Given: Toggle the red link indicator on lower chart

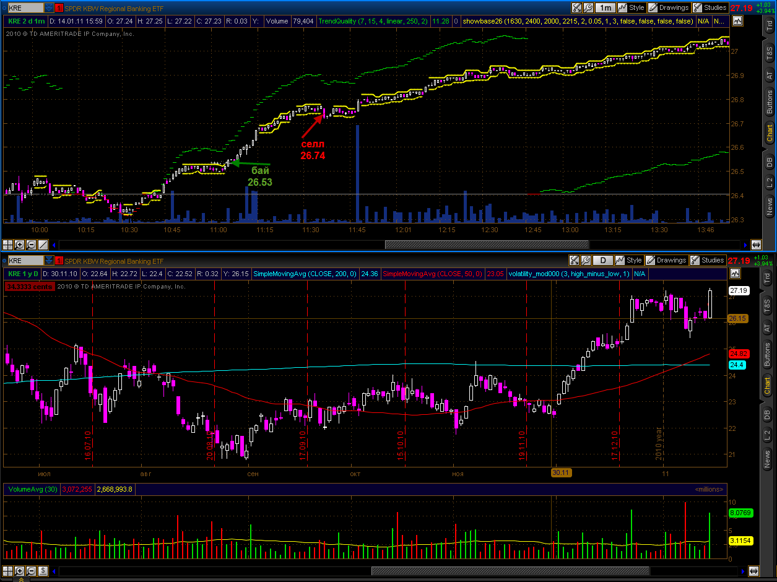Looking at the screenshot, I should pyautogui.click(x=59, y=261).
